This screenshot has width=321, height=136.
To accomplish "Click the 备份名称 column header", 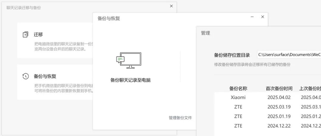I will [238, 89].
